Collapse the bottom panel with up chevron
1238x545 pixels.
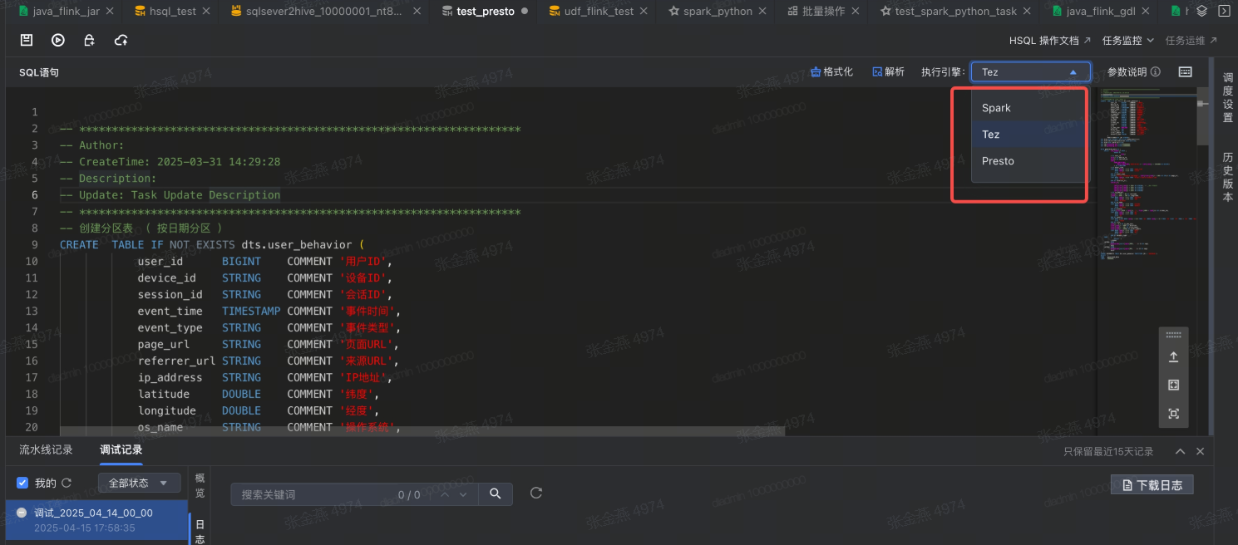(x=1180, y=451)
